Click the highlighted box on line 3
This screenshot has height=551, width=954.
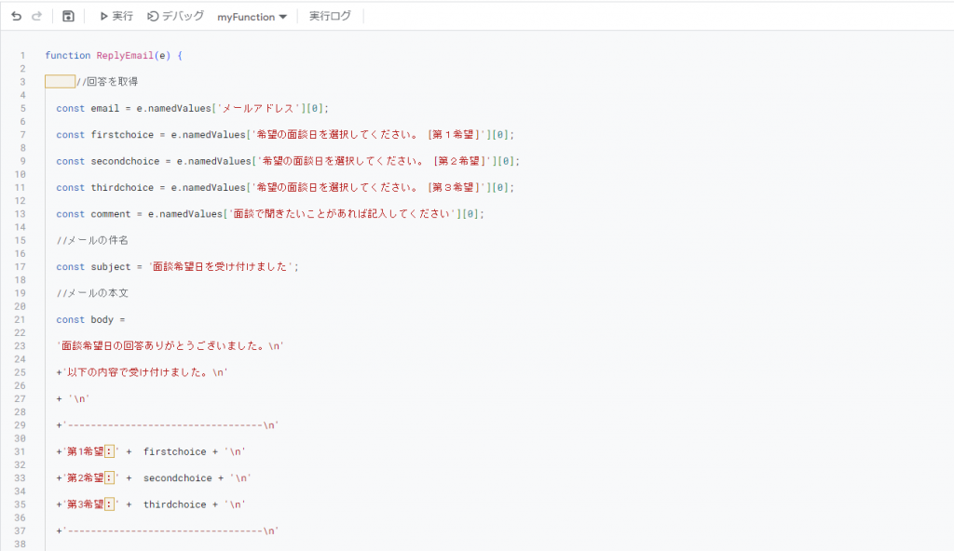pos(59,81)
